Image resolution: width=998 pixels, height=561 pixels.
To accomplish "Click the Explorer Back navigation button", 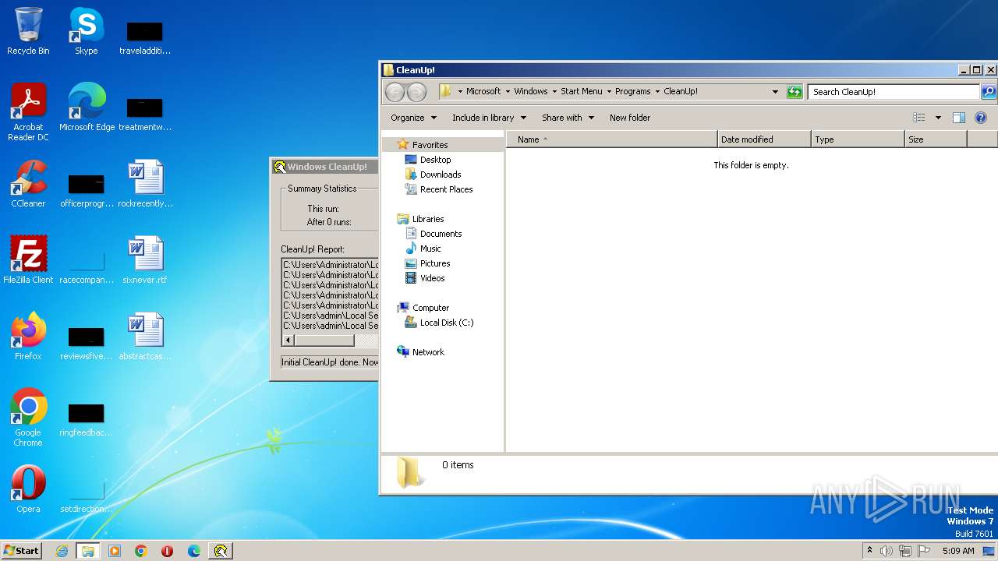I will coord(395,92).
